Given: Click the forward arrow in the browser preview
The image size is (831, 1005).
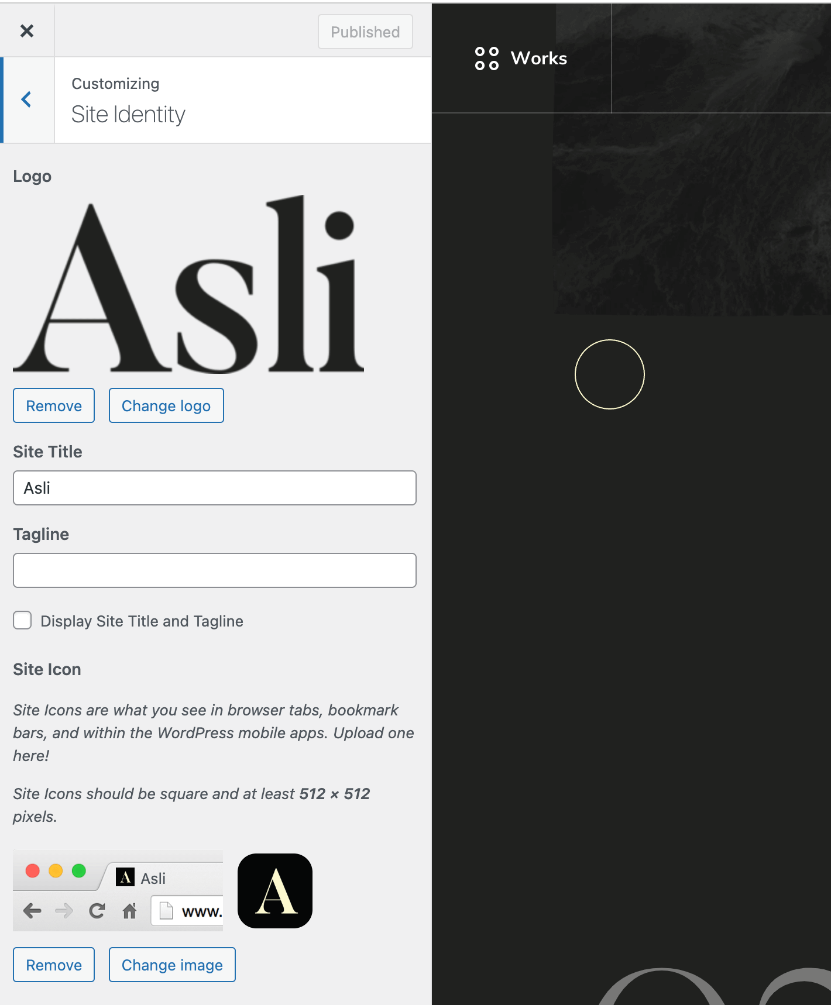Looking at the screenshot, I should pyautogui.click(x=64, y=911).
